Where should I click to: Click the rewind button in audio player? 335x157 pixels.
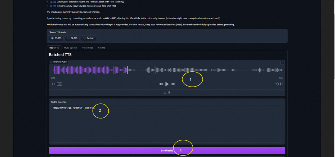click(x=161, y=84)
